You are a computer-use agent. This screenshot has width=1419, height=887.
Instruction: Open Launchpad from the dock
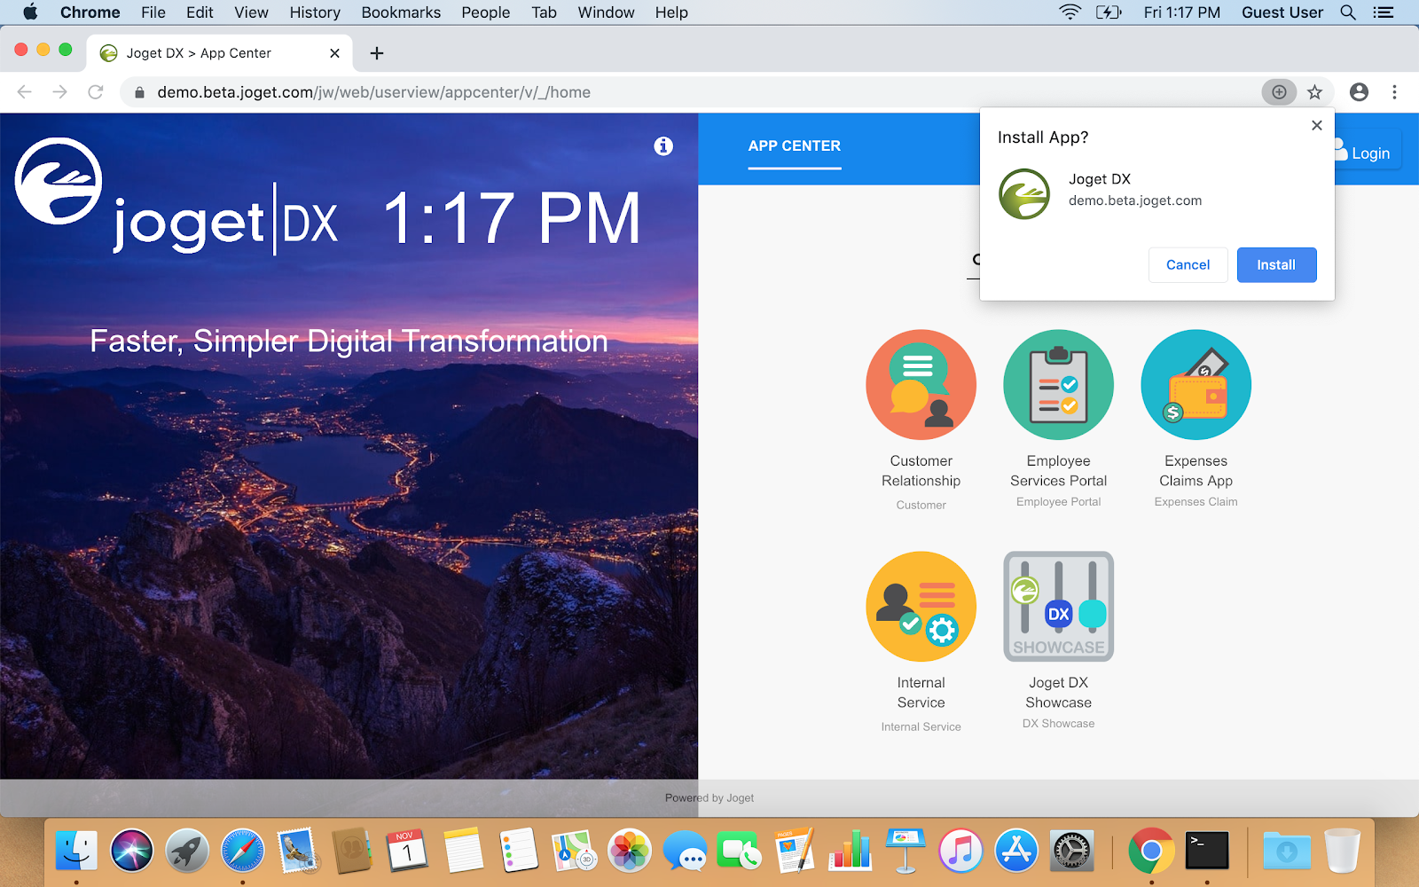pos(187,852)
